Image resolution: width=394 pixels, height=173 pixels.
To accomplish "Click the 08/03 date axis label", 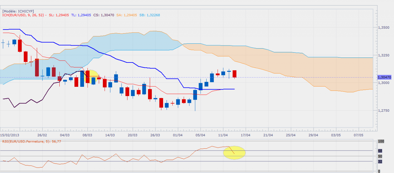I will point(87,135).
